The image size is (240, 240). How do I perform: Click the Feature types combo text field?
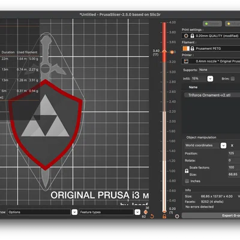(x=106, y=212)
